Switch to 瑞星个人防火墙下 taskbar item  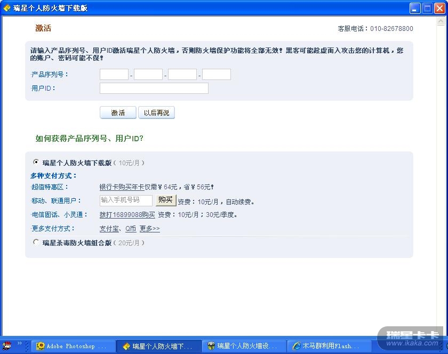(x=159, y=347)
